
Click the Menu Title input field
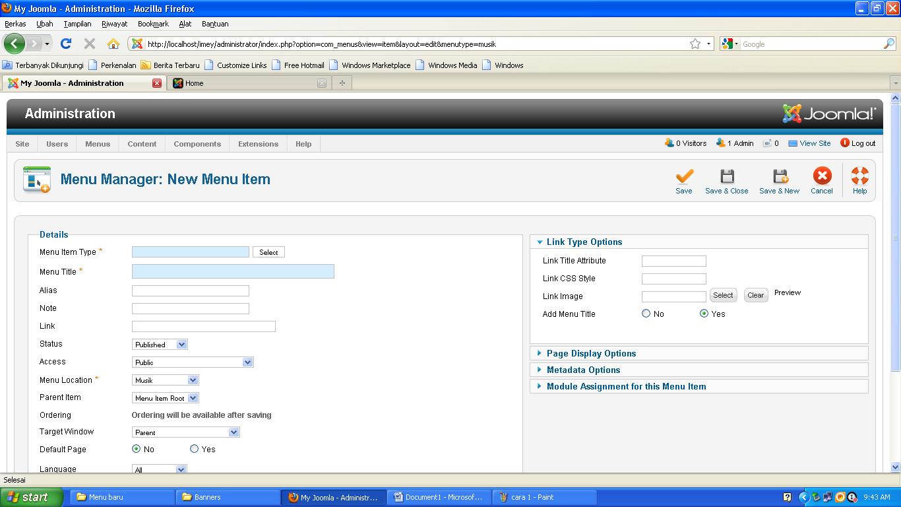tap(233, 271)
